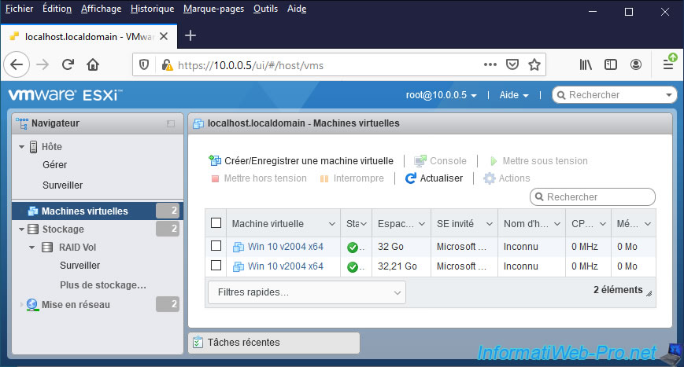Click the Mettre hors tension stop icon
This screenshot has width=684, height=367.
[215, 179]
